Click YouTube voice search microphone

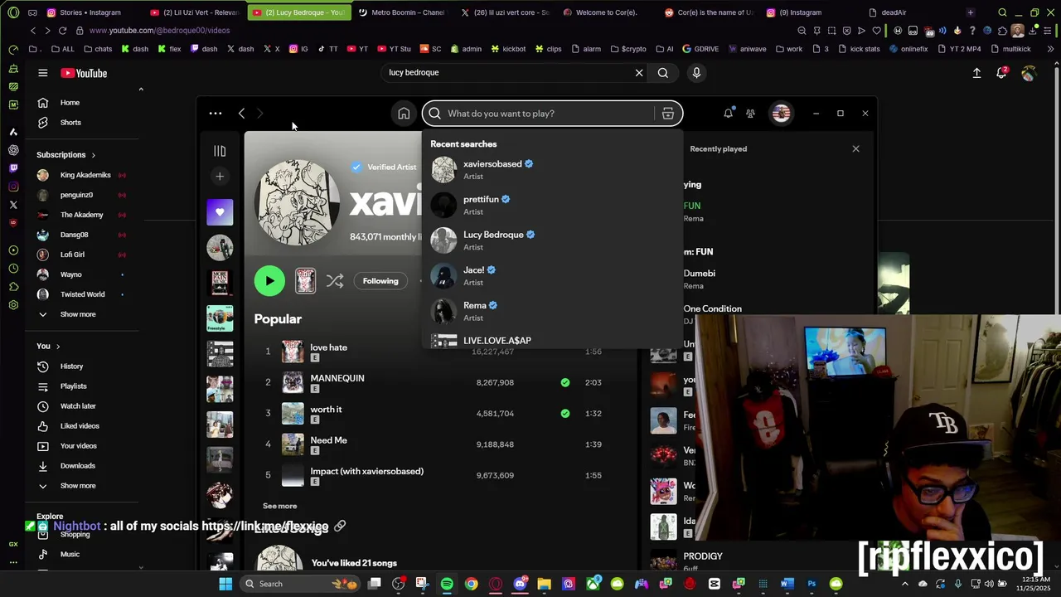[x=696, y=73]
